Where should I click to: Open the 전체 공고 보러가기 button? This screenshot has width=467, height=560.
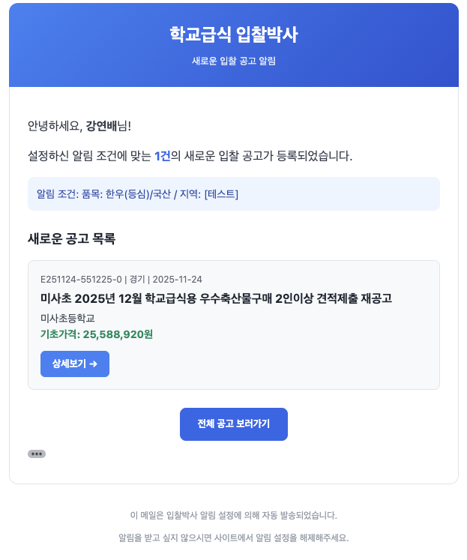click(233, 424)
